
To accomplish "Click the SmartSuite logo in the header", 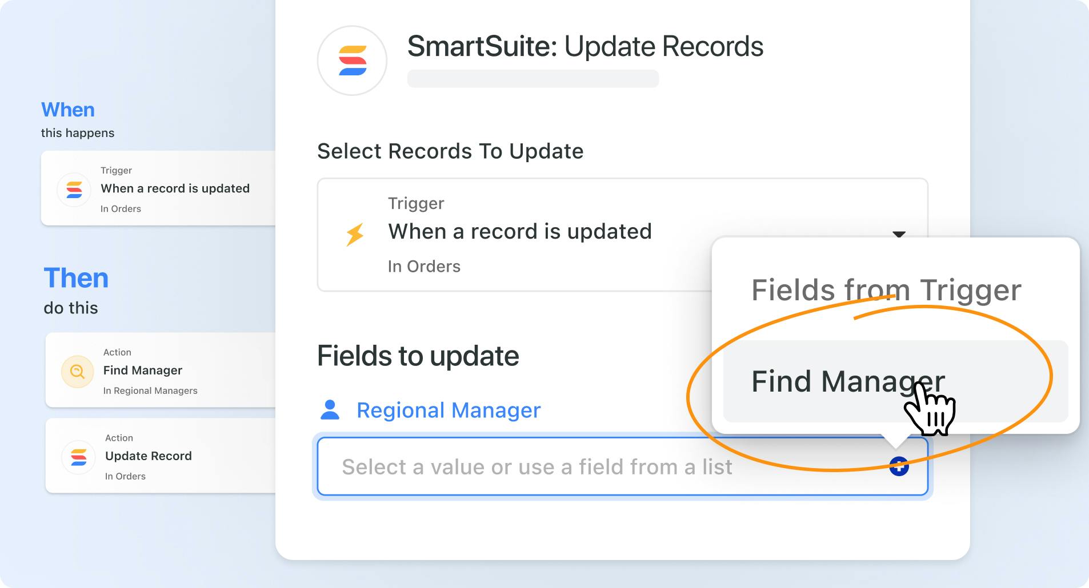I will click(x=352, y=61).
